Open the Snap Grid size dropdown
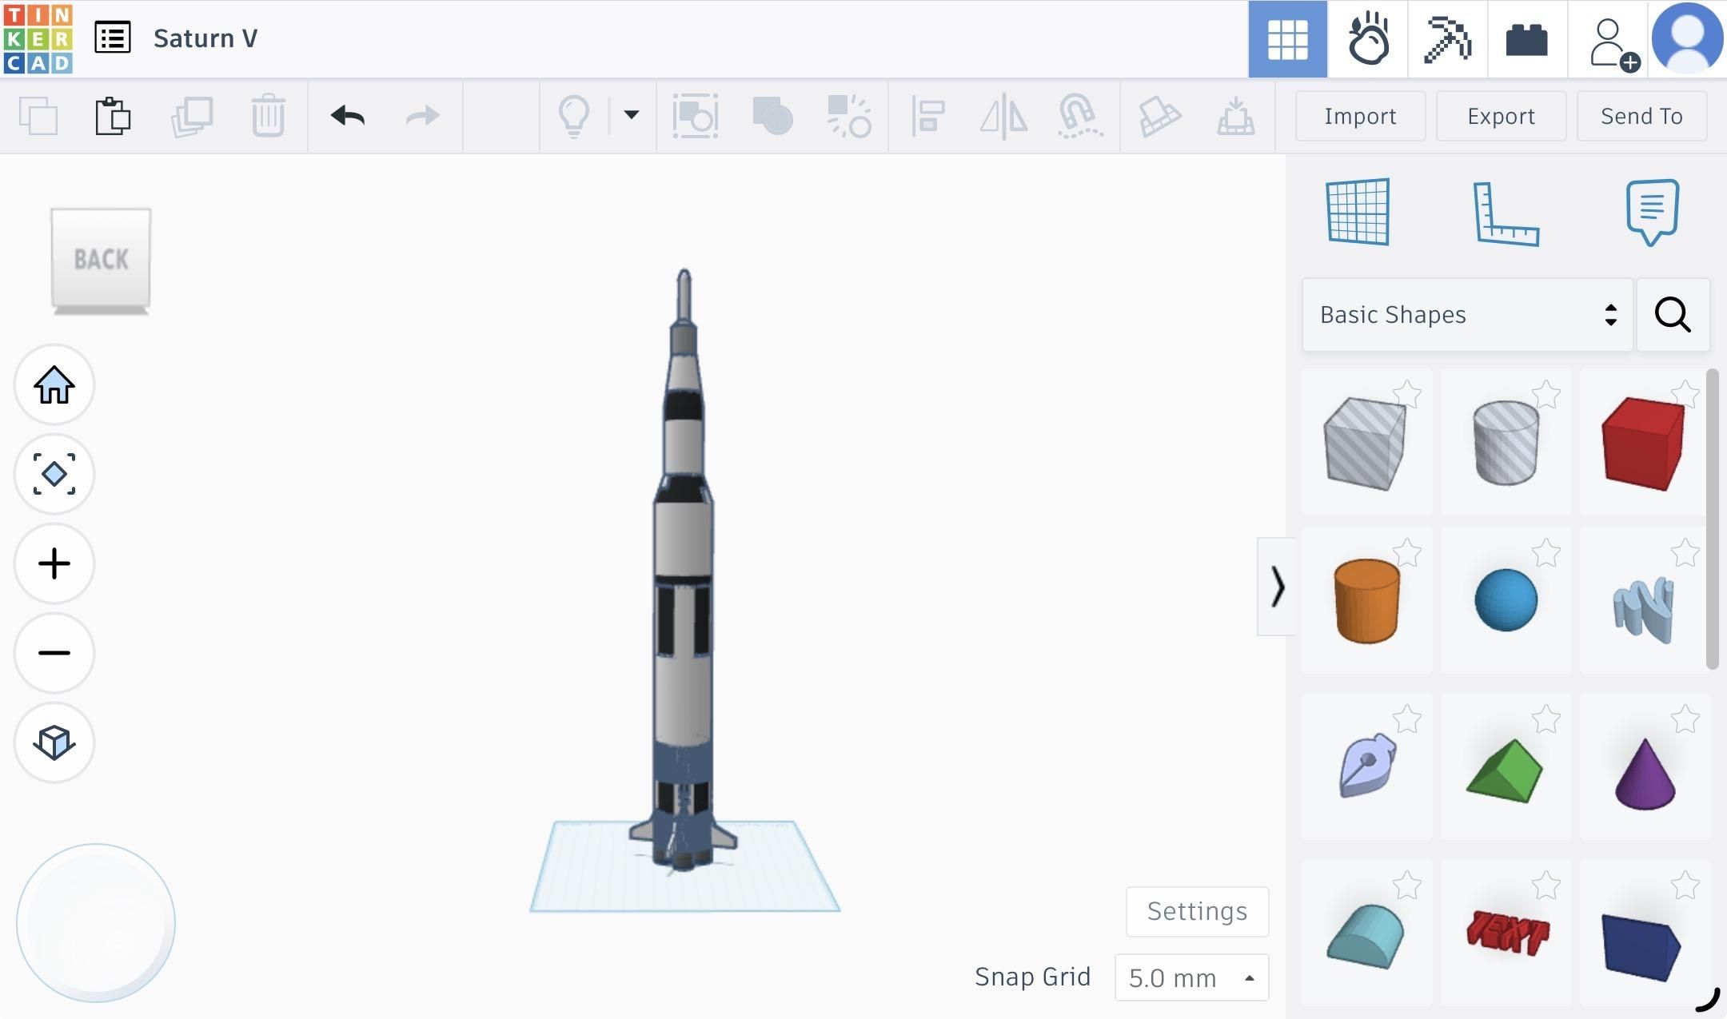This screenshot has width=1727, height=1019. tap(1191, 977)
